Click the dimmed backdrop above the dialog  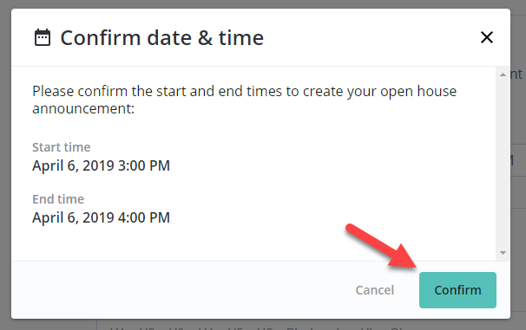[x=263, y=3]
